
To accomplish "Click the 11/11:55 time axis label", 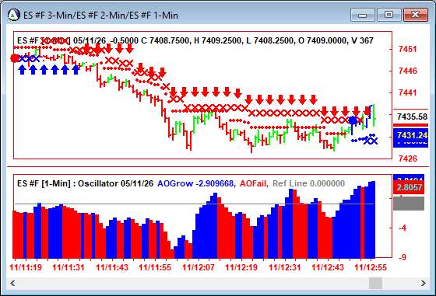I will pos(155,267).
